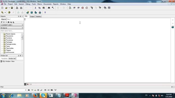Click the Copy toolbar icon
Screen dimensions: 175x98
coord(39,8)
